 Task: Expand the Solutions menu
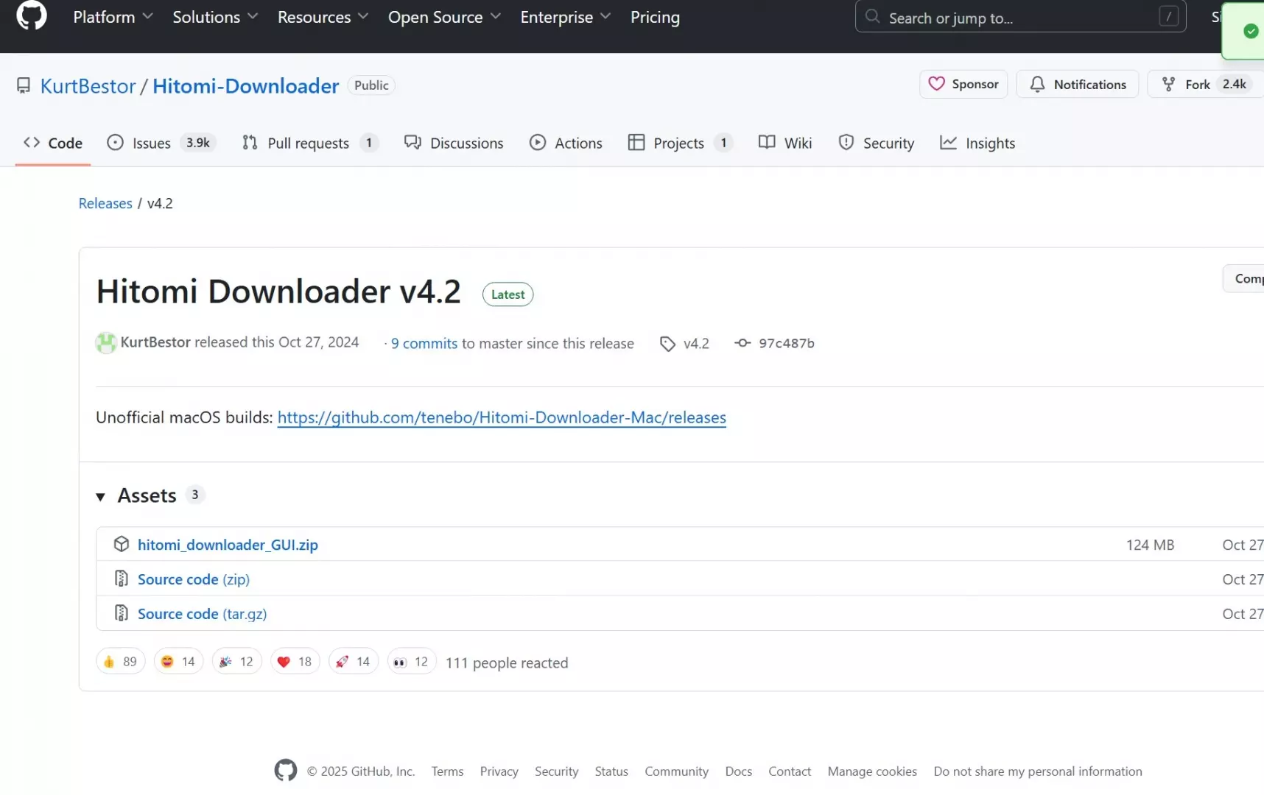(x=215, y=17)
